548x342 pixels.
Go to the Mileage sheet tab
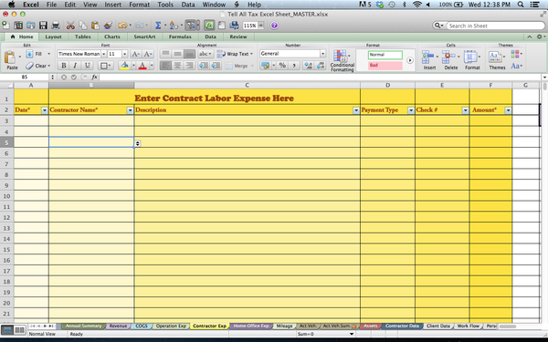(x=284, y=326)
